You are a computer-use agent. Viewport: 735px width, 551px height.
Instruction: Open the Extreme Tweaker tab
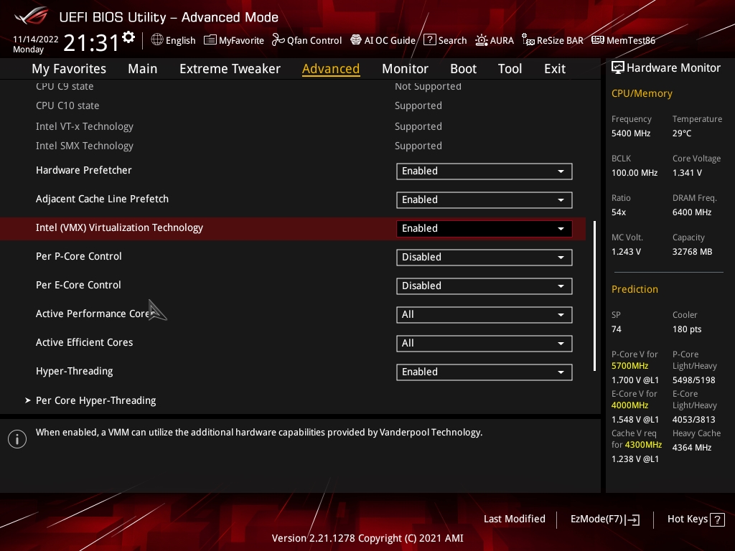coord(230,69)
